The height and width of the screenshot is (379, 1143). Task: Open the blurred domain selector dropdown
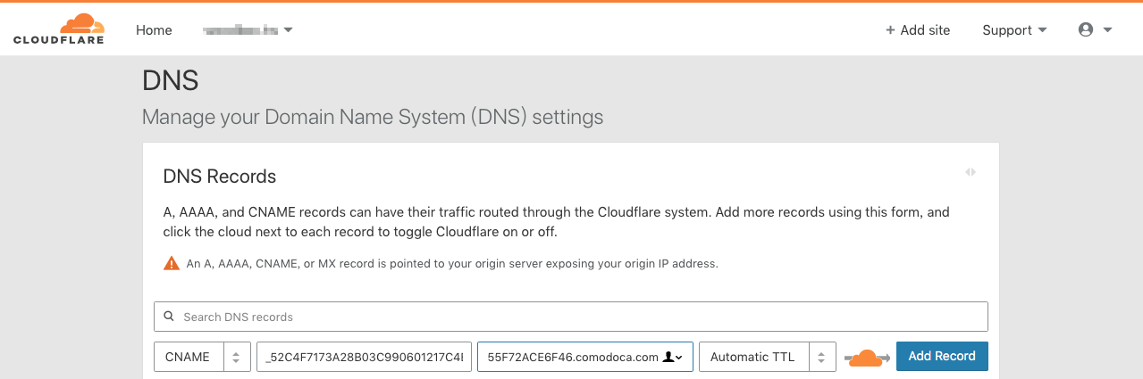coord(248,30)
